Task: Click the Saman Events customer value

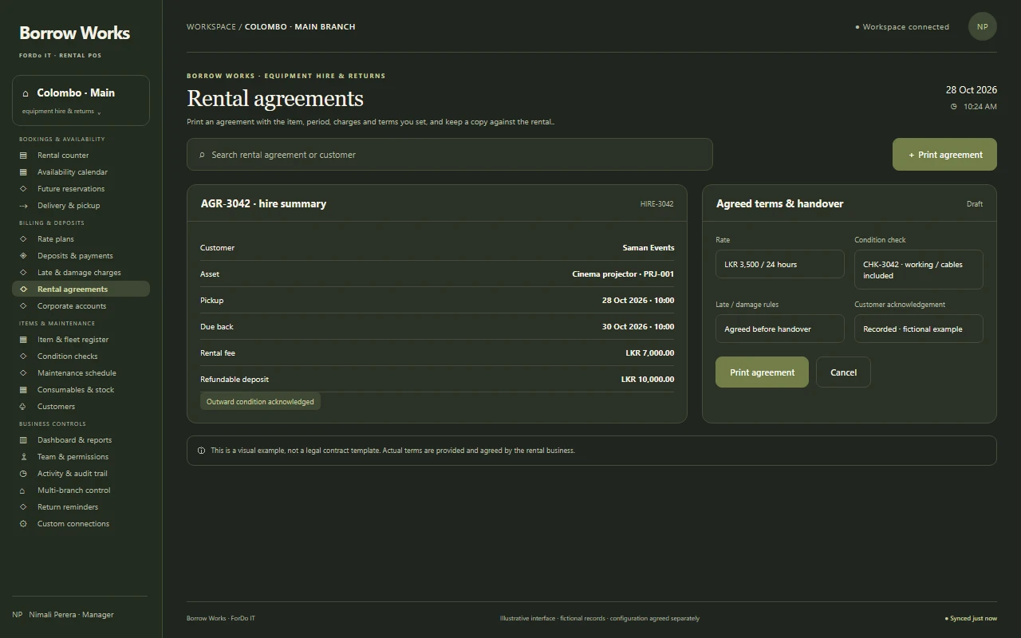Action: point(648,248)
